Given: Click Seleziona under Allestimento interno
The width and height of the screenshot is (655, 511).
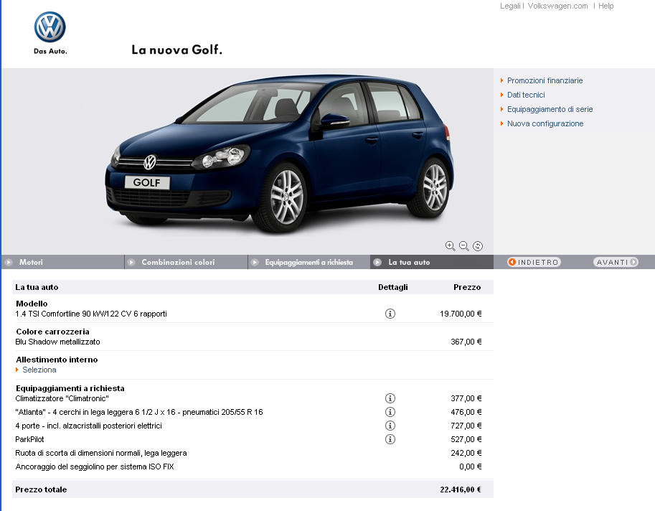Looking at the screenshot, I should point(39,370).
